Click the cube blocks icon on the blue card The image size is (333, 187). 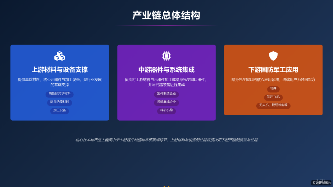[x=60, y=56]
